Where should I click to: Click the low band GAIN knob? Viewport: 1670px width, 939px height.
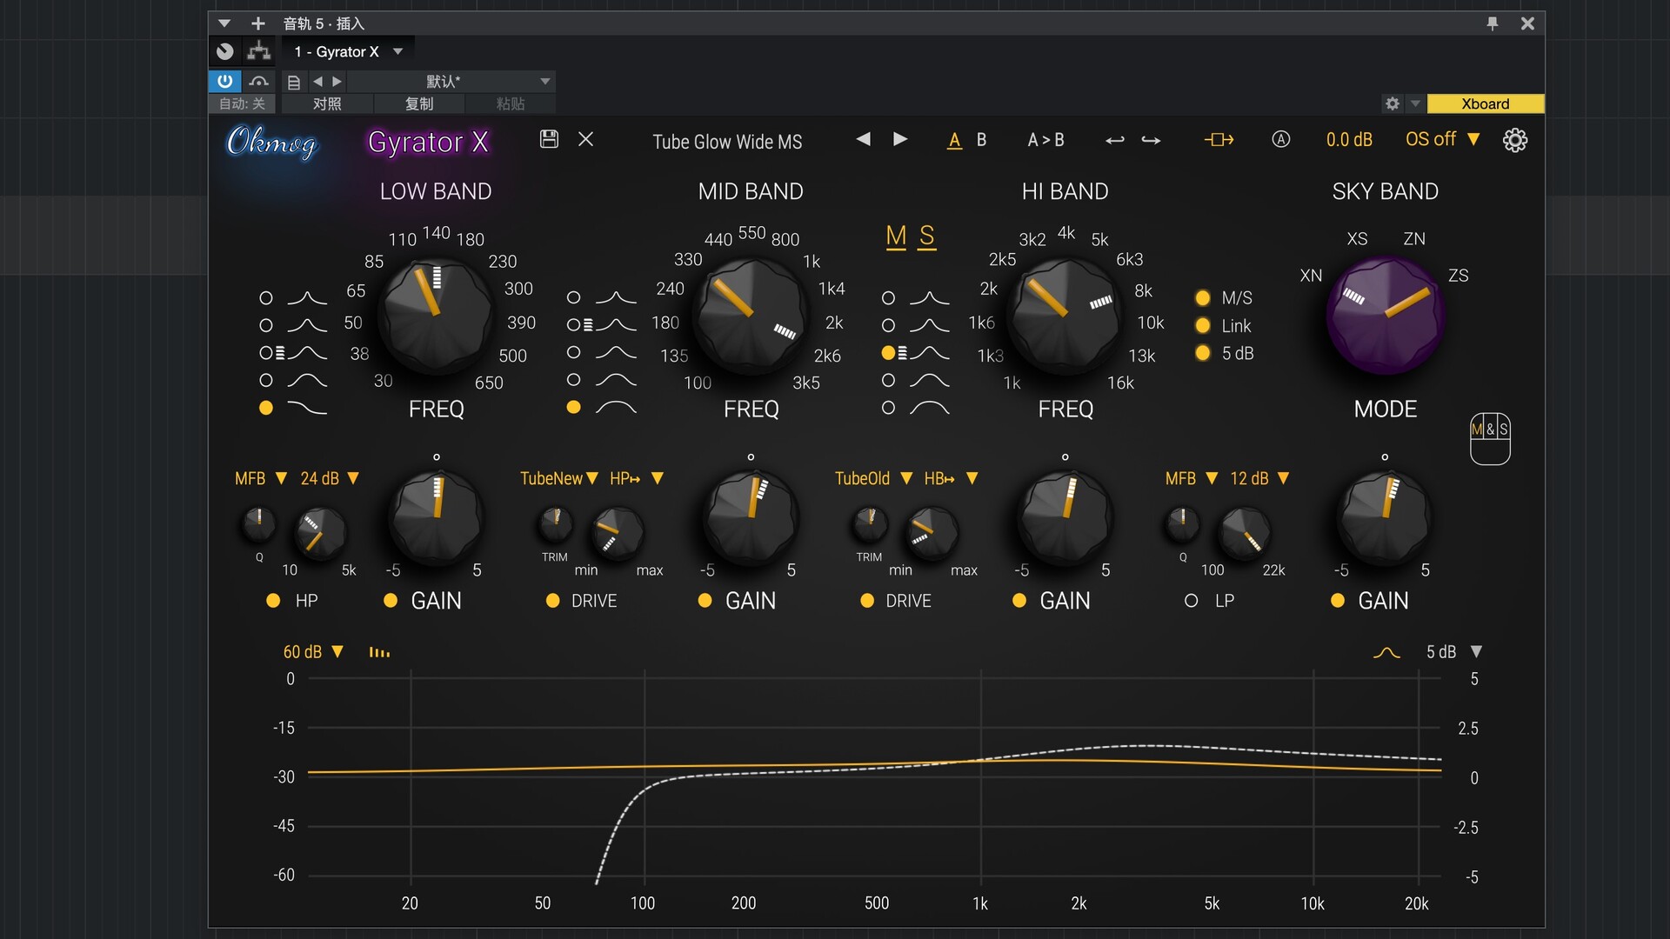pos(436,517)
